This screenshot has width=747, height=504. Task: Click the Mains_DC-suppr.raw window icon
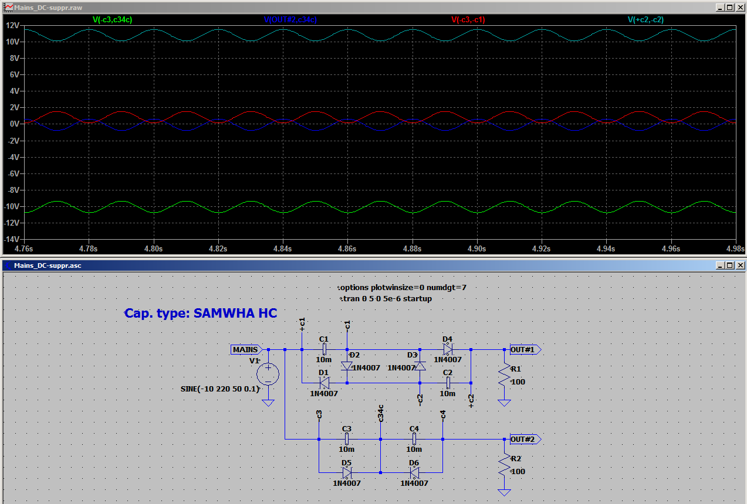tap(8, 8)
